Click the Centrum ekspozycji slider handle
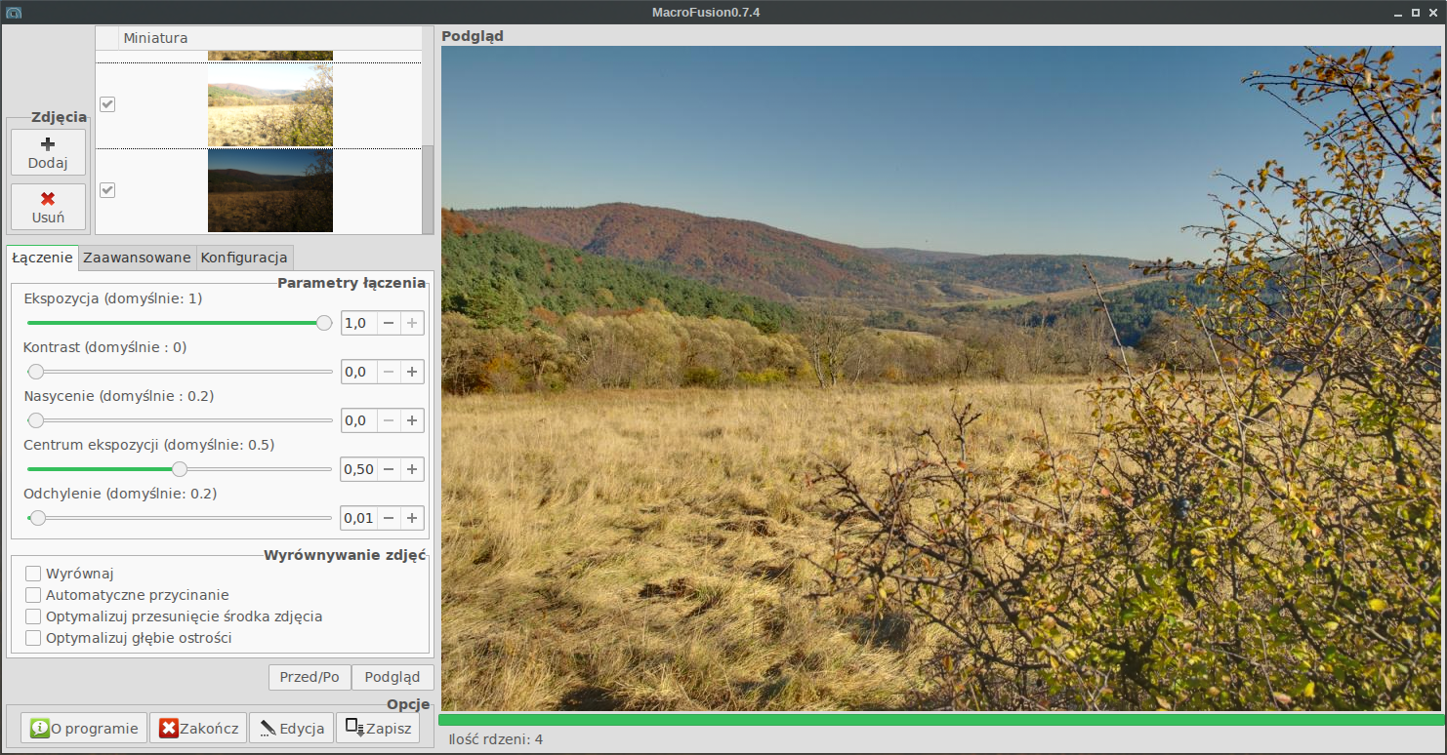Screen dimensions: 1447x755 (x=180, y=469)
